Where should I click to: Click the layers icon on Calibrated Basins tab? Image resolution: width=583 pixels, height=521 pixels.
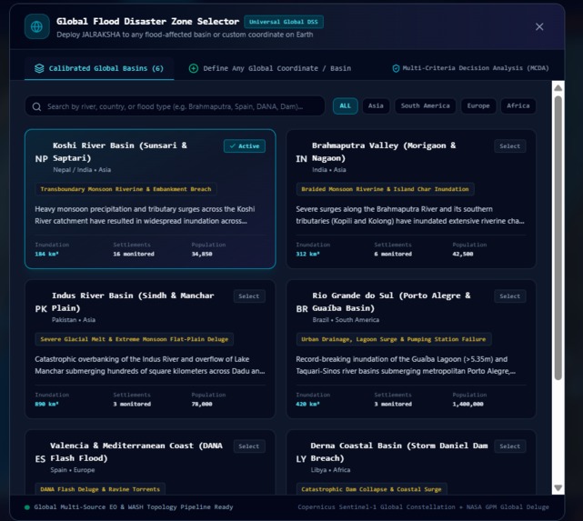pyautogui.click(x=39, y=68)
